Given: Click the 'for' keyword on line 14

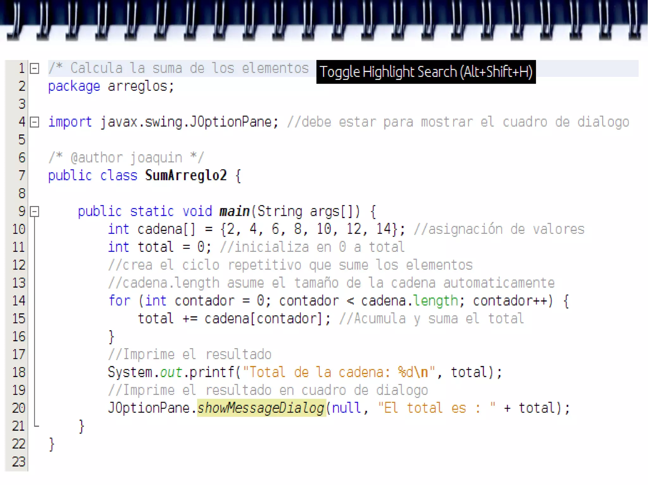Looking at the screenshot, I should click(x=119, y=301).
